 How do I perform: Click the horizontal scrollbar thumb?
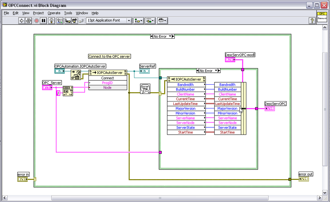pos(160,198)
